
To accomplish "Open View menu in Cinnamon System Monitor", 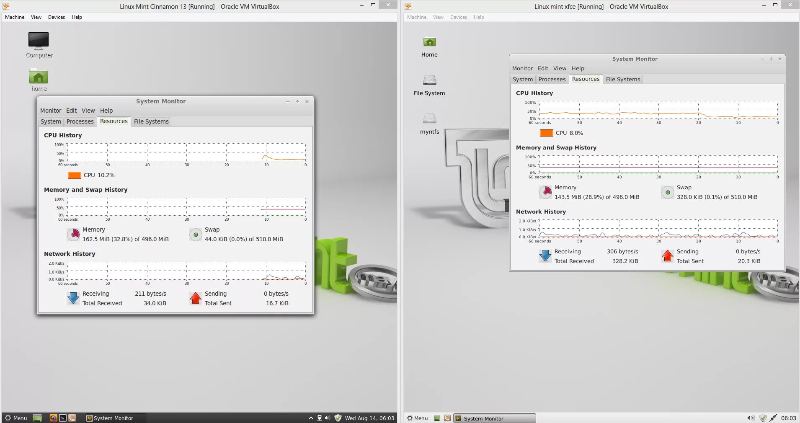I will point(88,111).
